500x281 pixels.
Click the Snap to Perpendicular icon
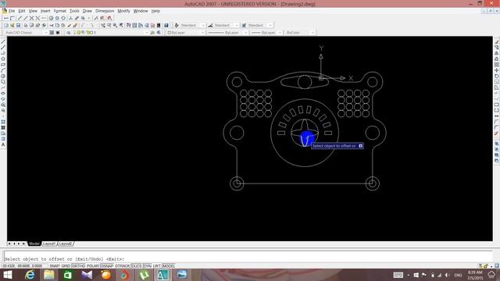coord(70,18)
